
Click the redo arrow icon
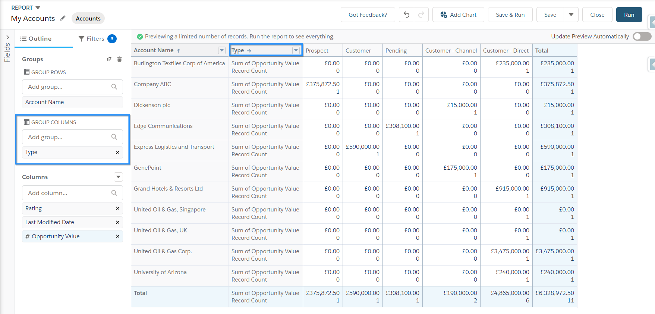tap(421, 15)
